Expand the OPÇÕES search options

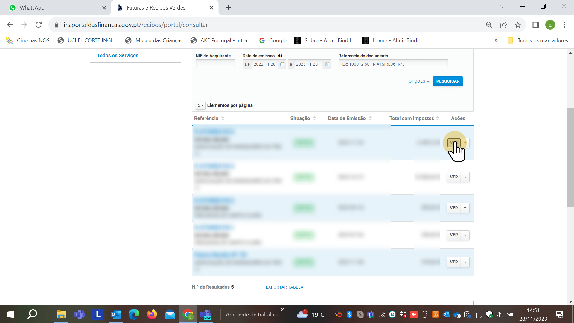(419, 81)
